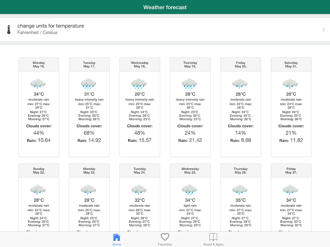Select the Tuesday May 24 card header
The height and width of the screenshot is (247, 330).
[x=140, y=170]
